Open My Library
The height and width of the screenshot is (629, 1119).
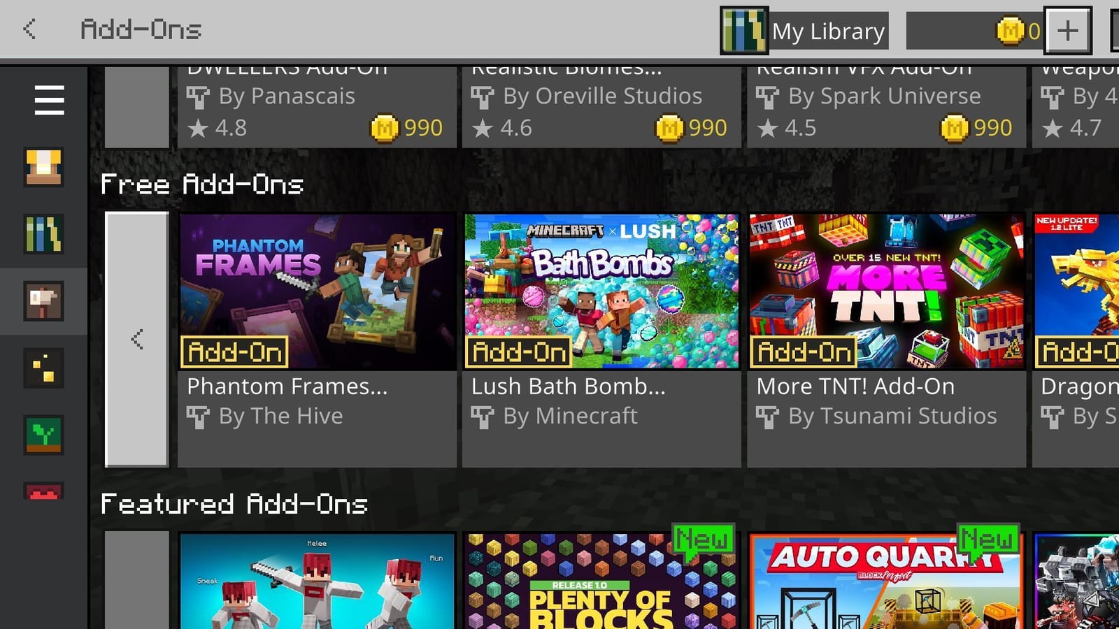coord(829,31)
